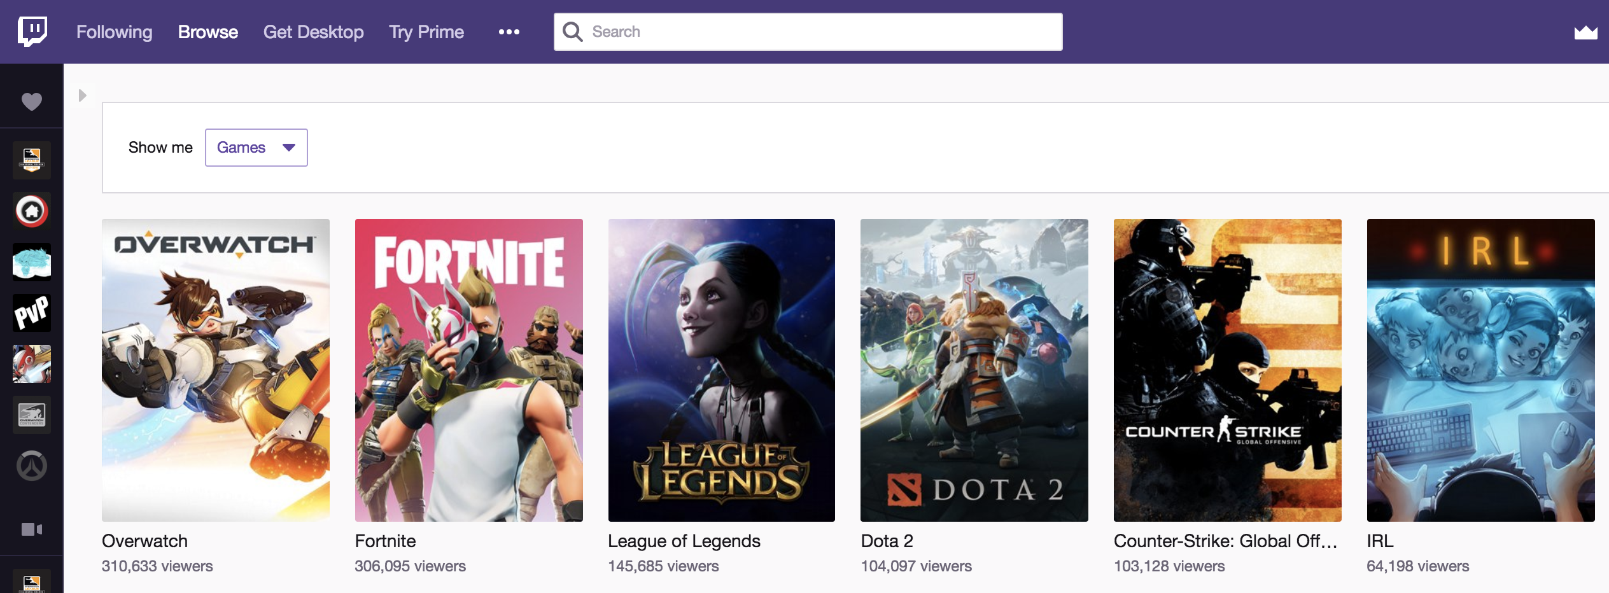The height and width of the screenshot is (593, 1609).
Task: Open the Prime crown icon
Action: 1585,32
